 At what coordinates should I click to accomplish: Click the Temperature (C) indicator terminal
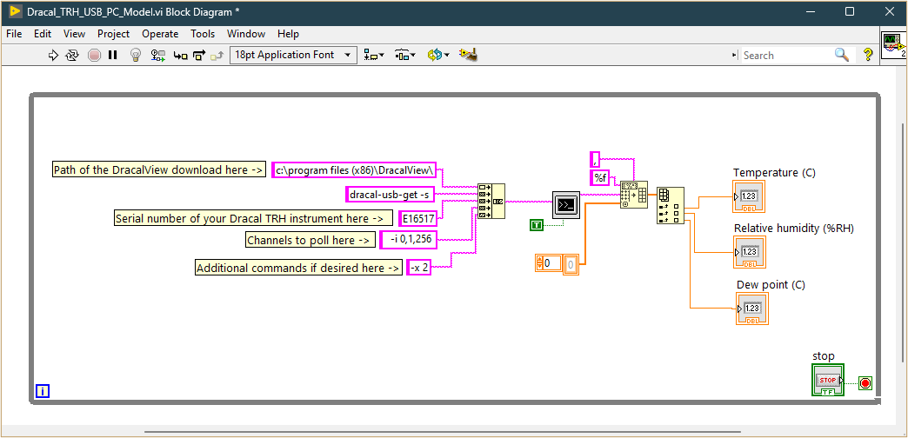coord(749,196)
